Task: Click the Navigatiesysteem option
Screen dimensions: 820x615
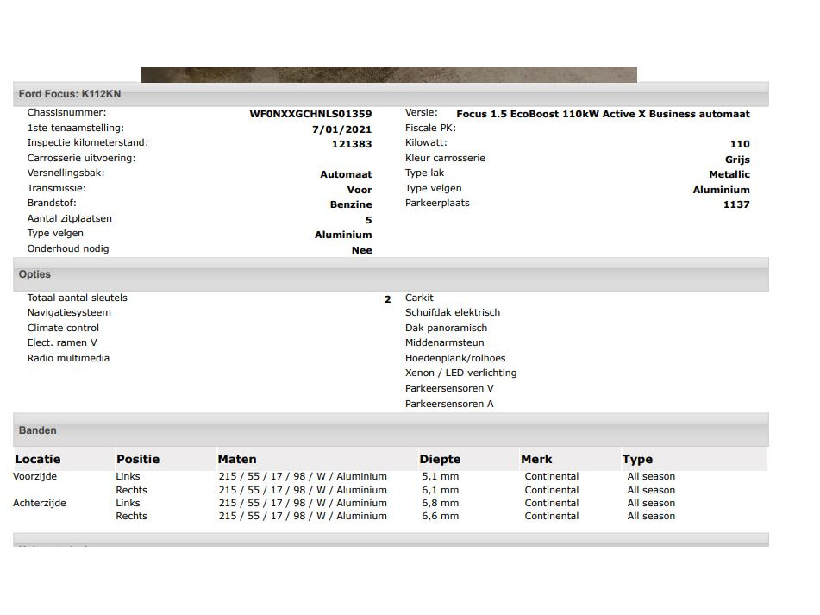Action: 69,312
